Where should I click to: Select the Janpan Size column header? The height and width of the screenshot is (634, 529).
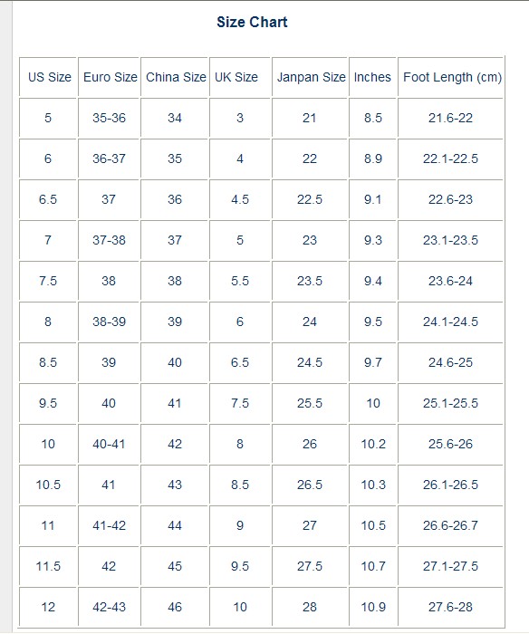[310, 77]
